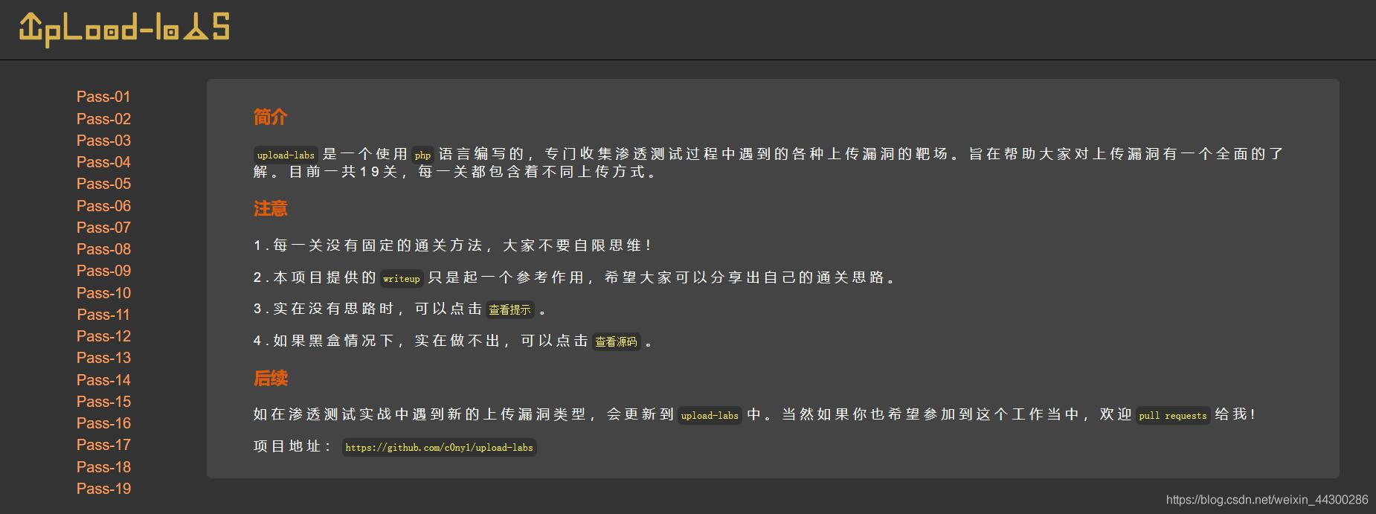Go to Pass-03 level
Viewport: 1376px width, 514px height.
click(103, 141)
